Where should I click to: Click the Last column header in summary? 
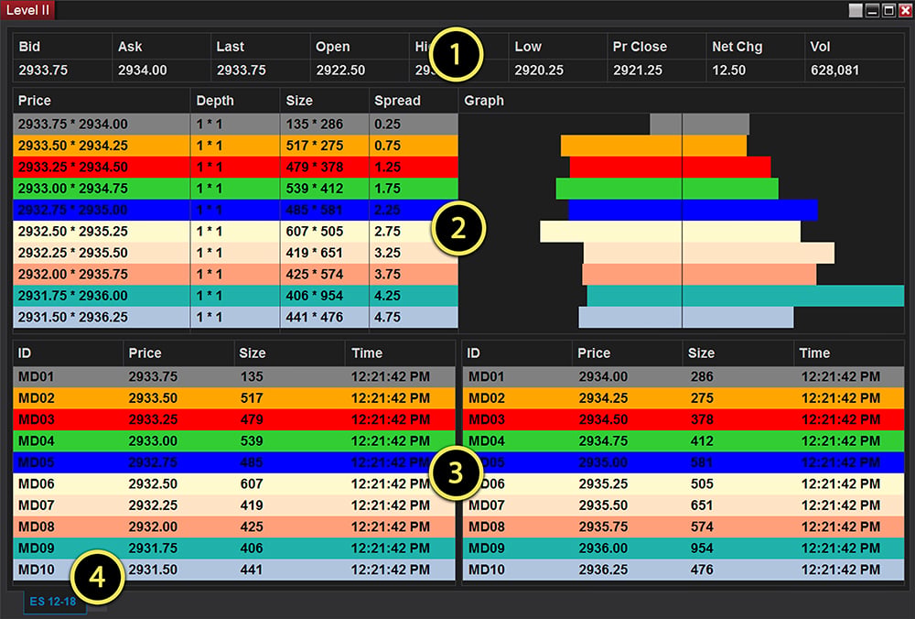[231, 47]
